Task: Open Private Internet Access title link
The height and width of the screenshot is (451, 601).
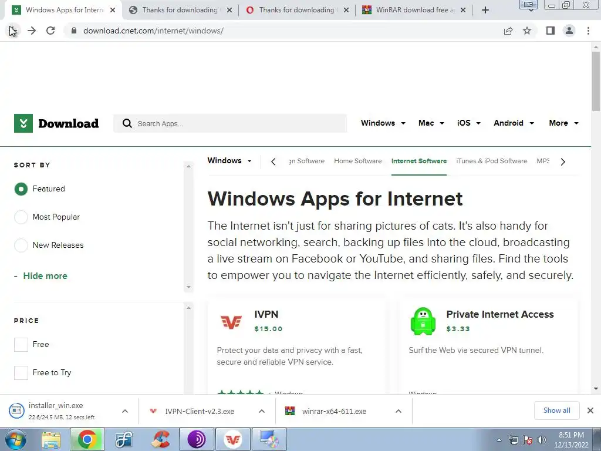Action: 500,314
